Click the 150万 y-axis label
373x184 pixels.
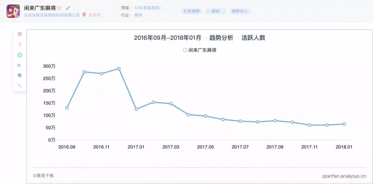tap(49, 103)
